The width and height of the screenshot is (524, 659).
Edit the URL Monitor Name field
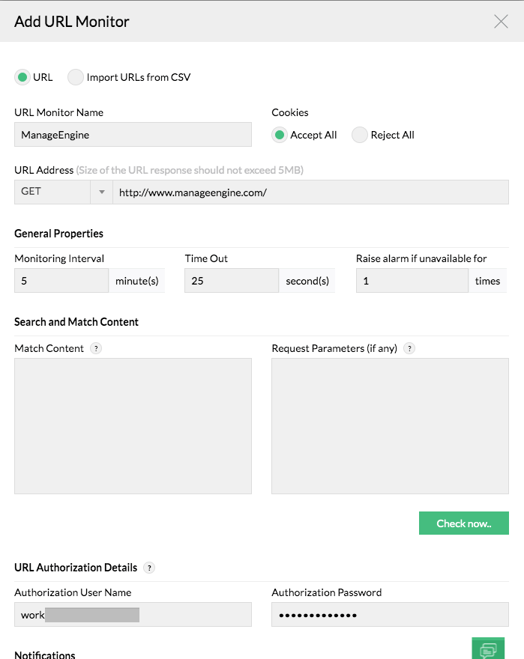[133, 135]
